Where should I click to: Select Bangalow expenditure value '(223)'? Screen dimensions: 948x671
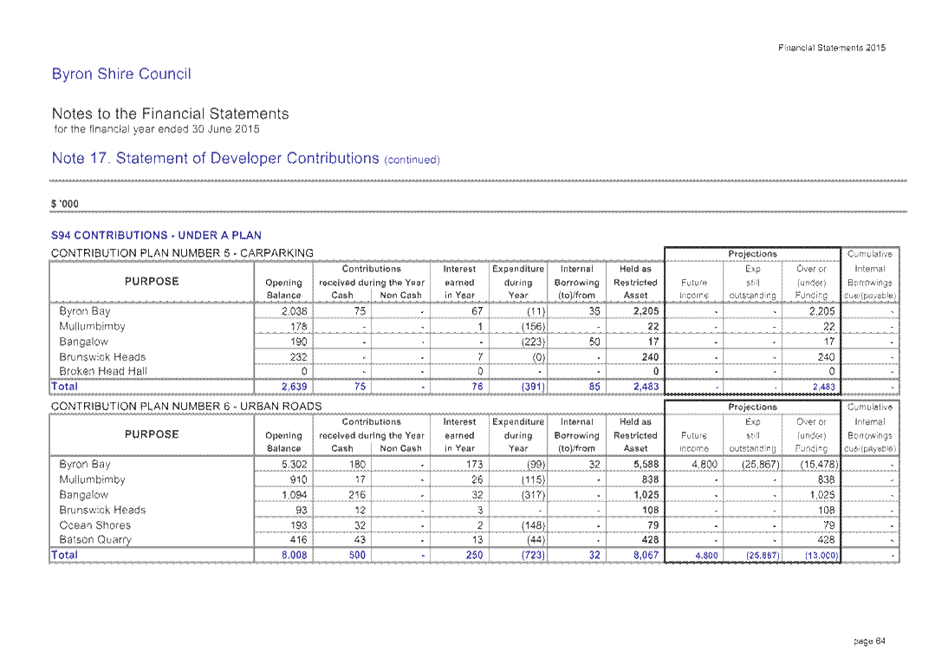(533, 342)
